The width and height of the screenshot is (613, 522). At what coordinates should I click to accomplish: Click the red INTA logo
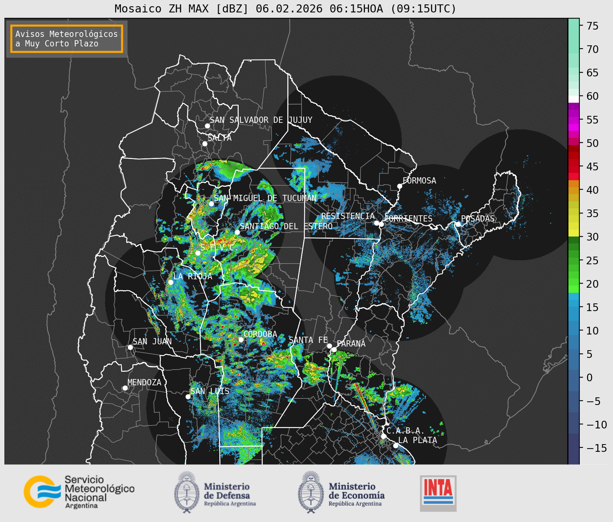pyautogui.click(x=438, y=493)
